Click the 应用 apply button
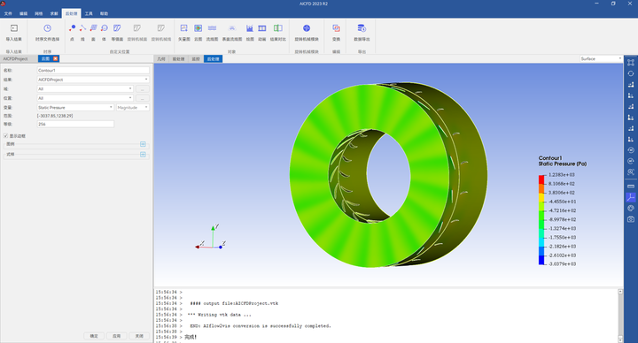 tap(117, 336)
